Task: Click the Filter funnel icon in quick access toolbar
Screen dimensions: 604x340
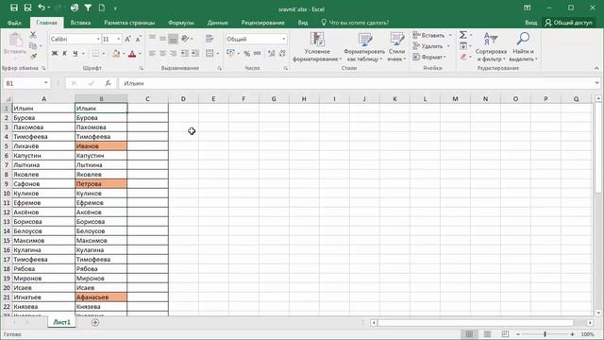Action: coord(88,8)
